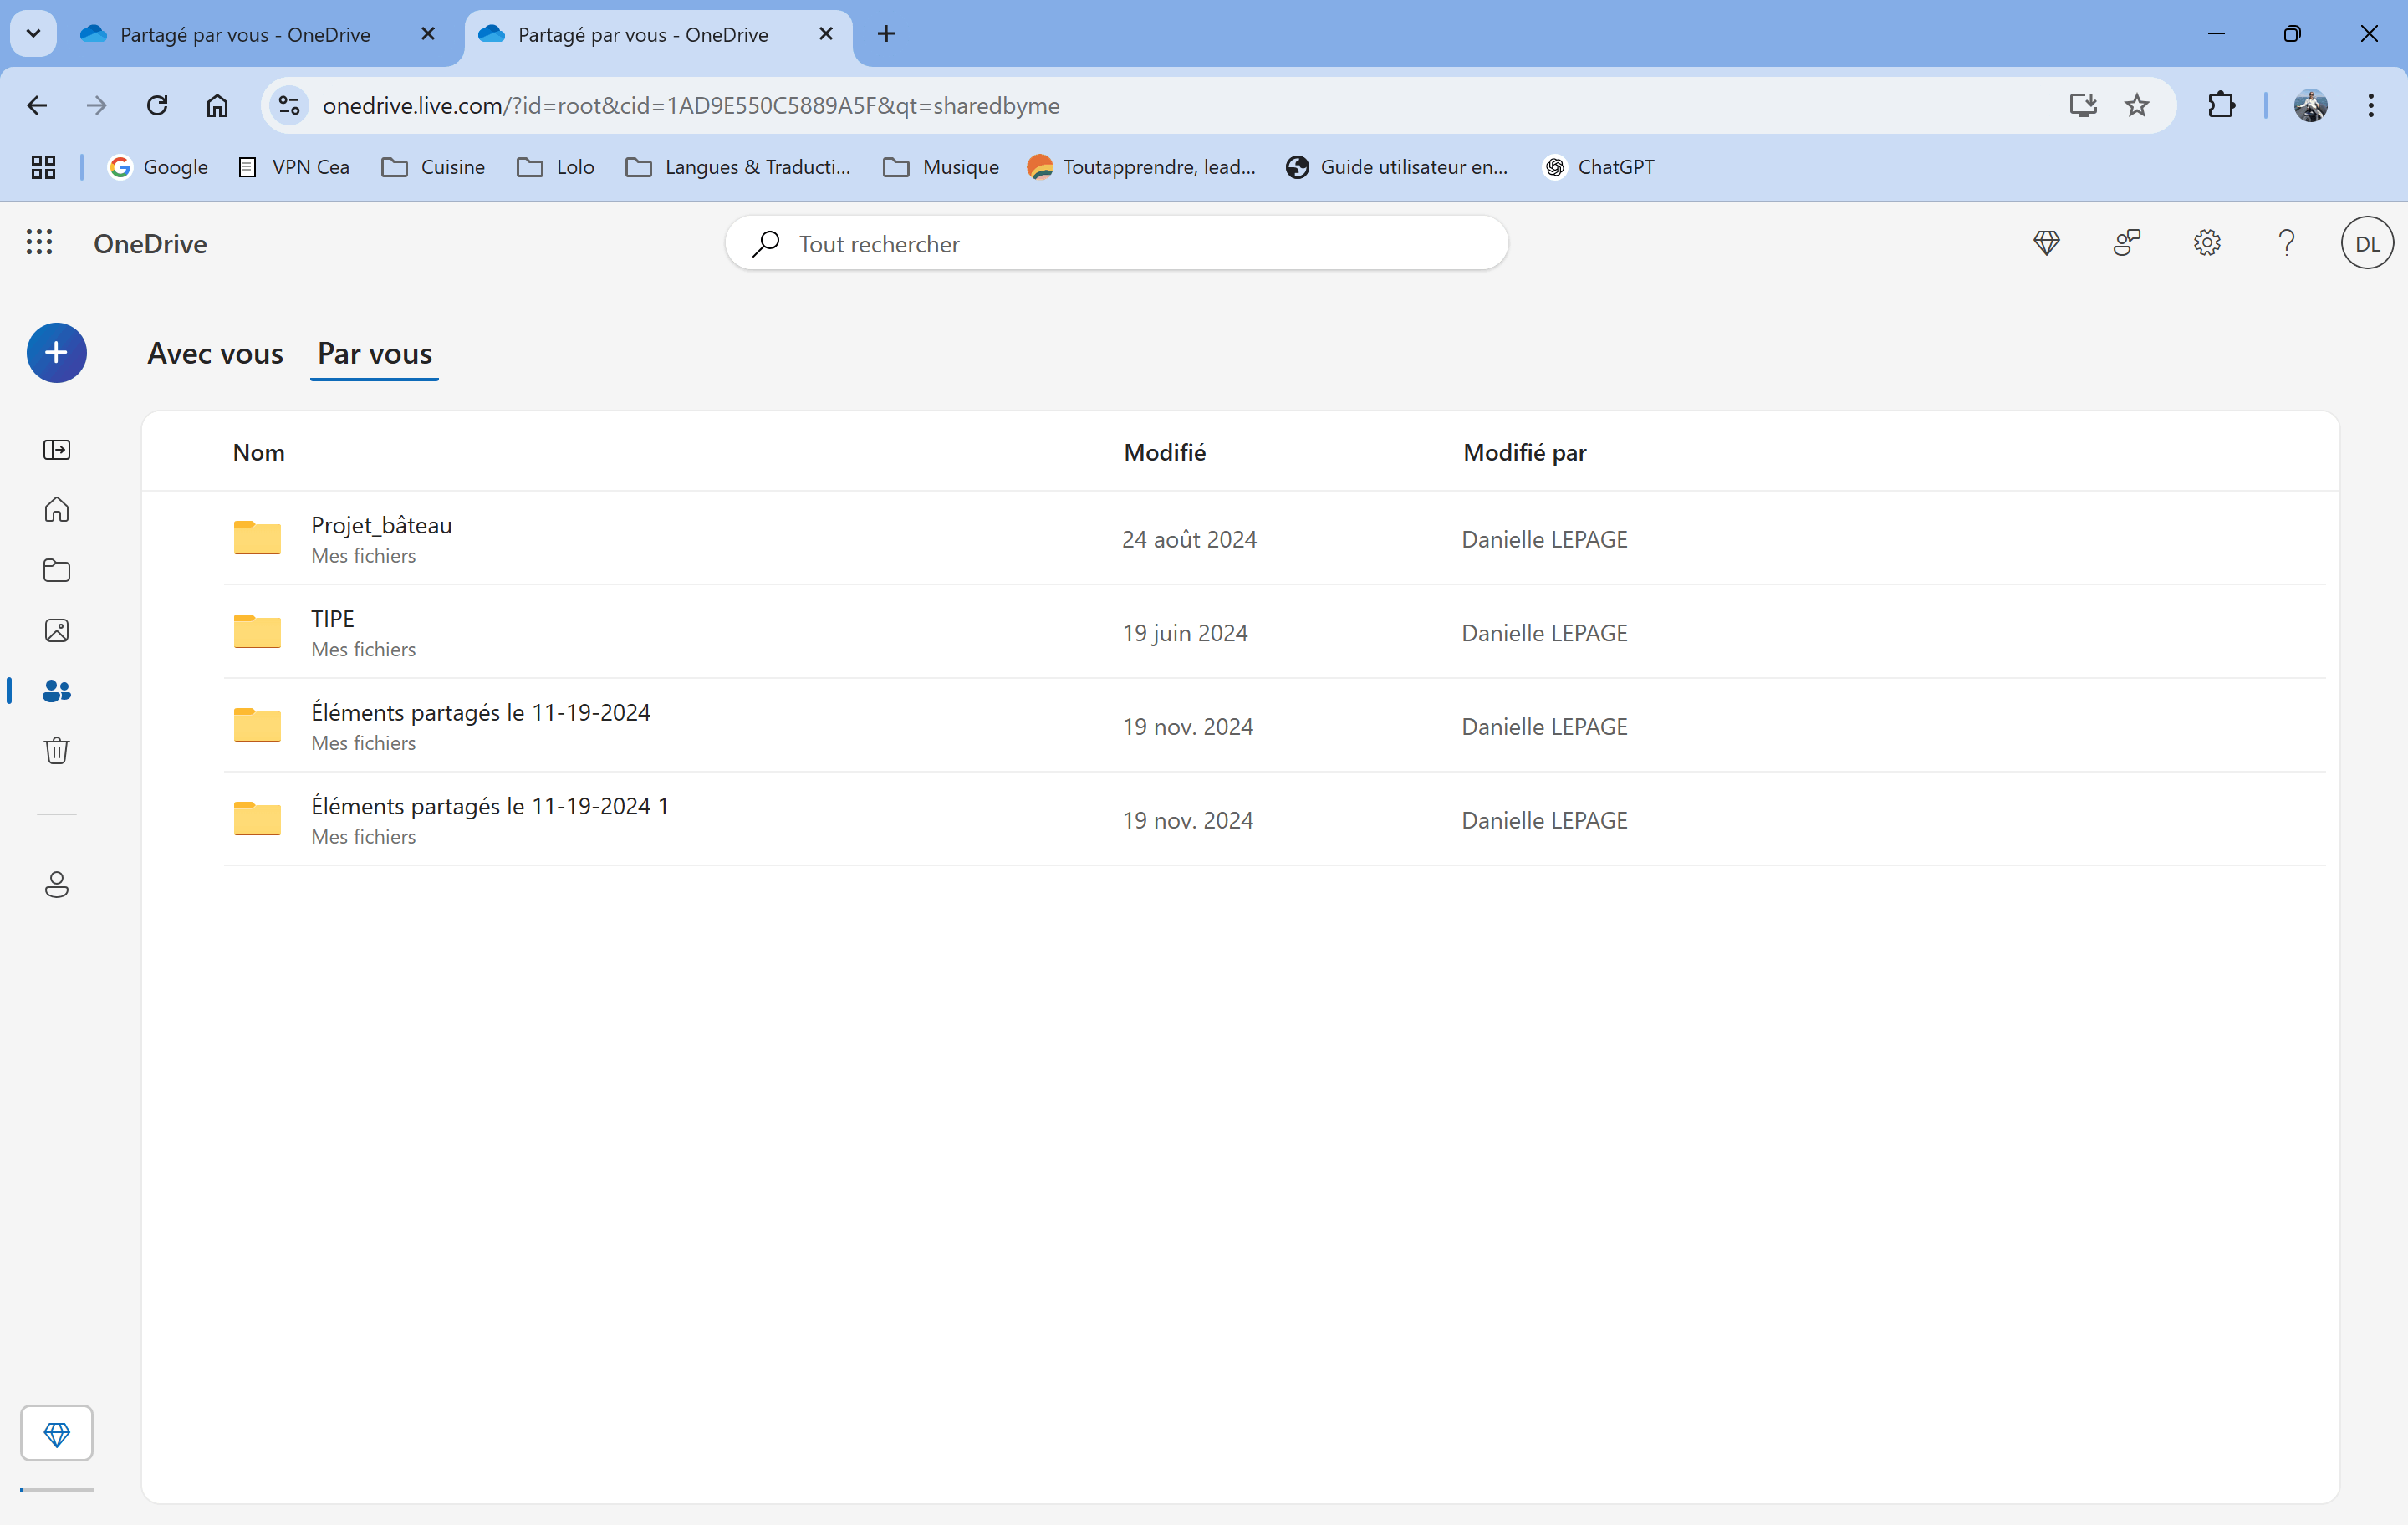Expand the Langues & Traduction bookmark folder

(738, 167)
